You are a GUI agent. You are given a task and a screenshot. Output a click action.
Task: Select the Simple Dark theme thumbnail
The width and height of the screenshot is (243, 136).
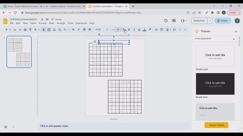(215, 84)
